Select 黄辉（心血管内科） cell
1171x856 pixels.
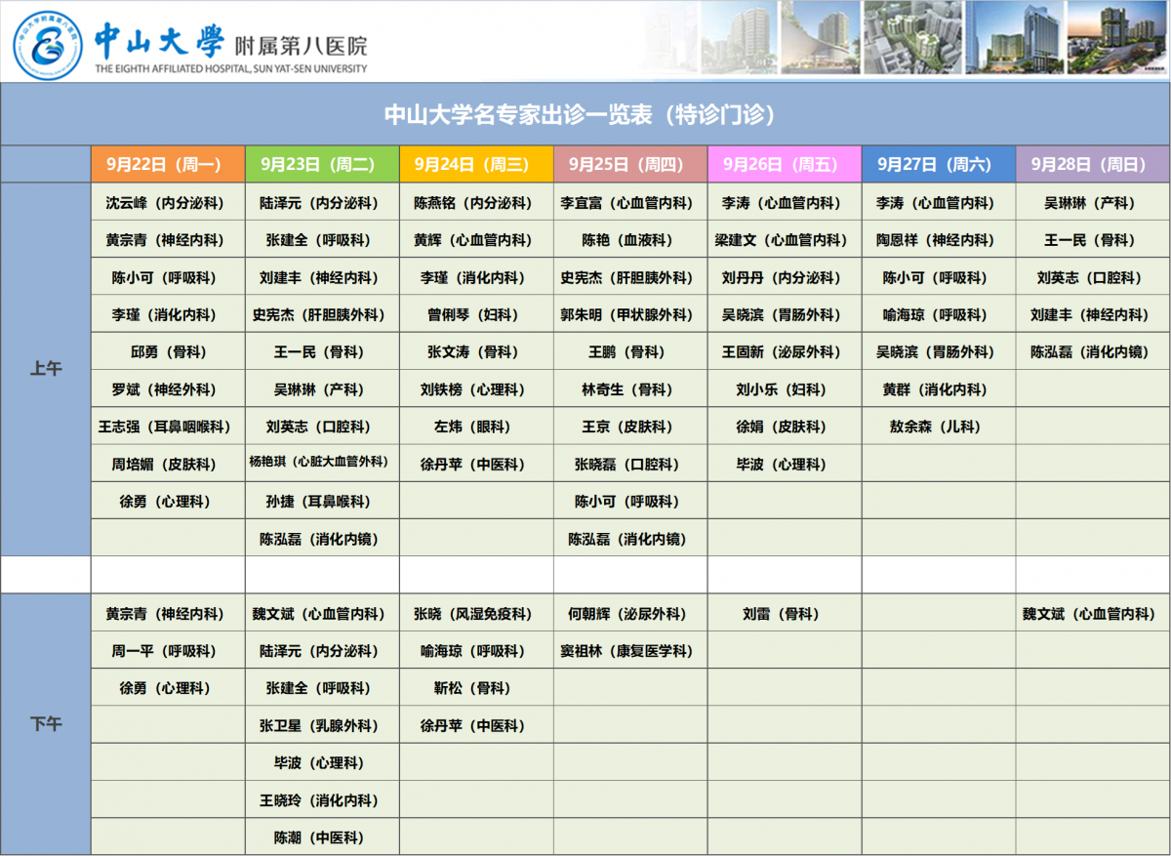tap(476, 240)
